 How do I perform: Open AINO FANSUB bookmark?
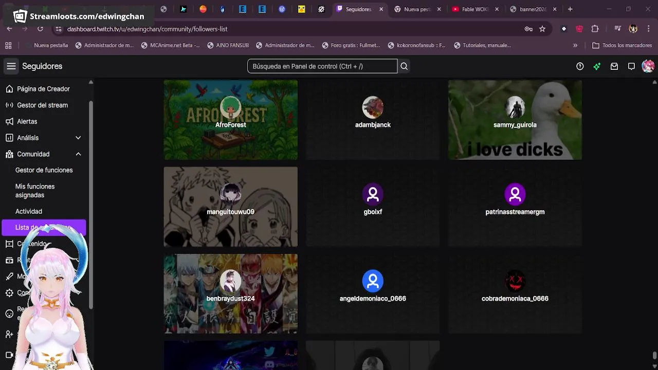pos(228,45)
